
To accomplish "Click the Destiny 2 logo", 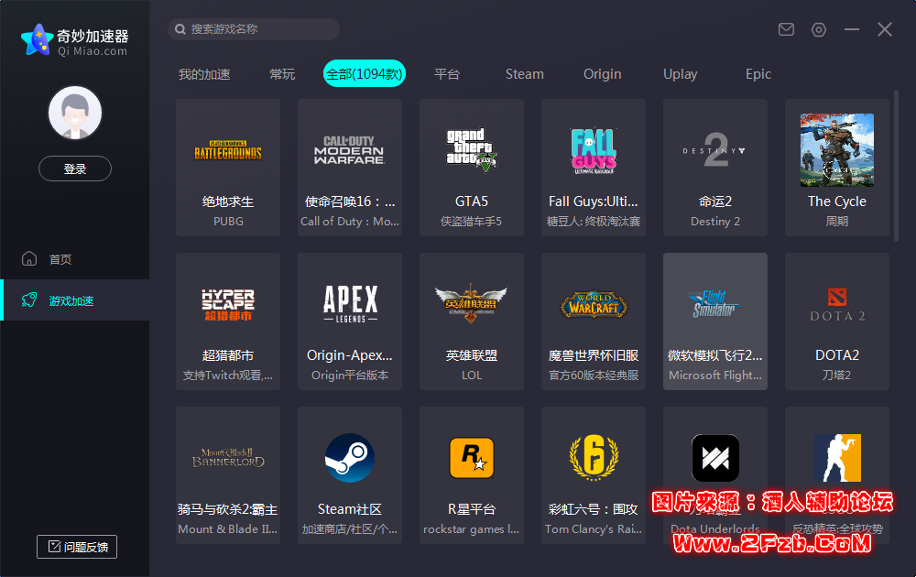I will [714, 150].
